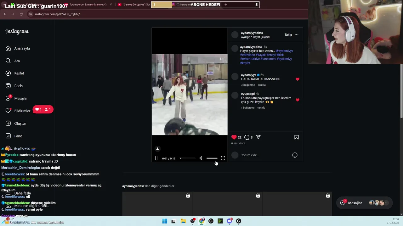Go back with browser back arrow
403x226 pixels.
coord(5,14)
